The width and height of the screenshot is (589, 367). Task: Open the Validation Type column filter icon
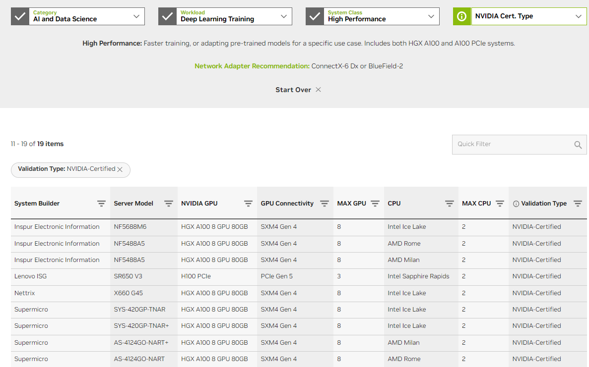pos(578,204)
